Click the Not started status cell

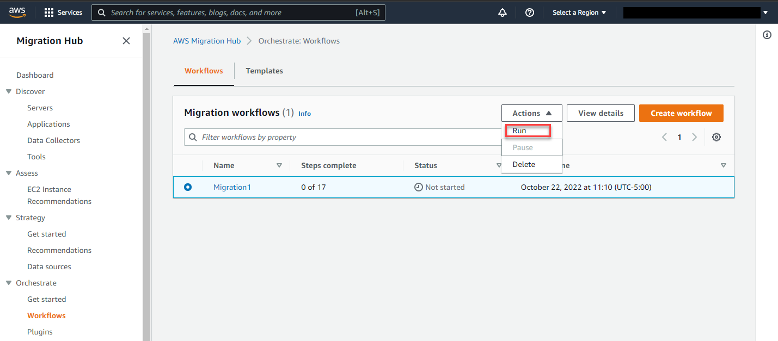tap(439, 187)
